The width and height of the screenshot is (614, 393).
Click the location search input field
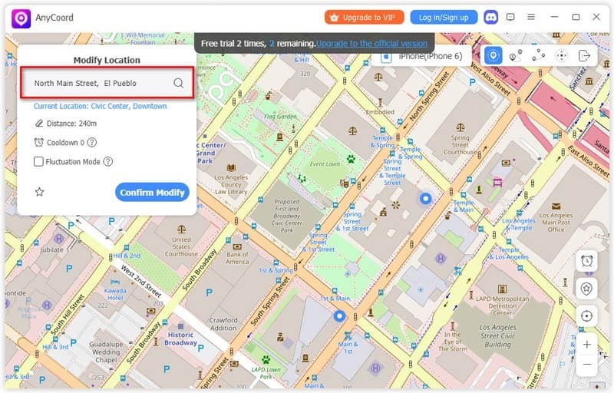(100, 83)
